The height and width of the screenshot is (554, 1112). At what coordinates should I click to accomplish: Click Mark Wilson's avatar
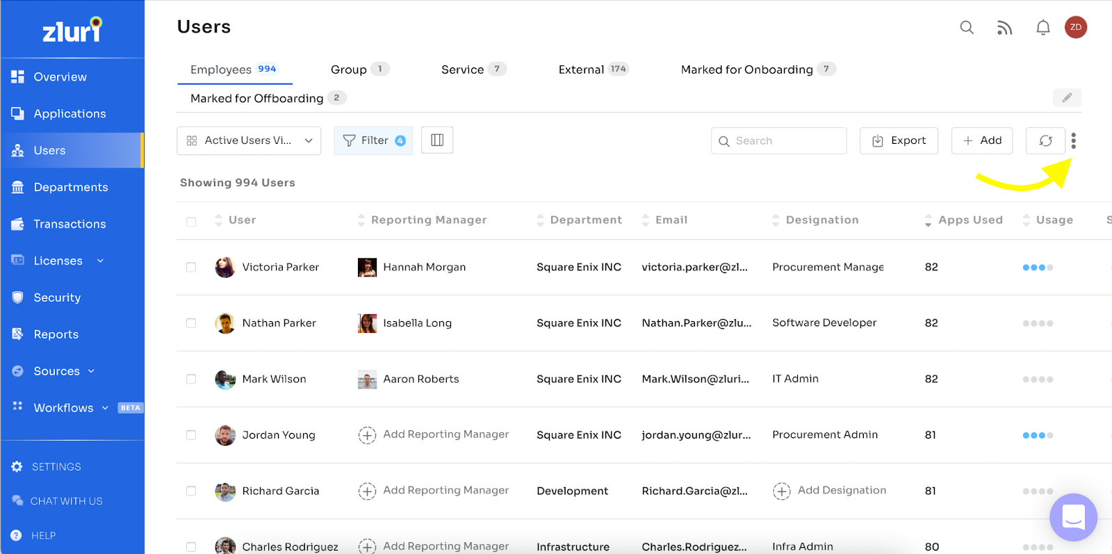pos(225,379)
